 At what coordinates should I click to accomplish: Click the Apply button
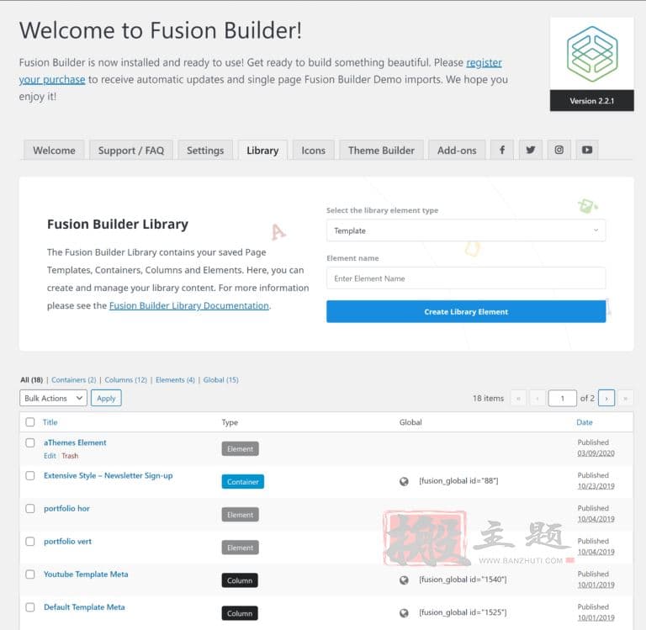tap(106, 399)
